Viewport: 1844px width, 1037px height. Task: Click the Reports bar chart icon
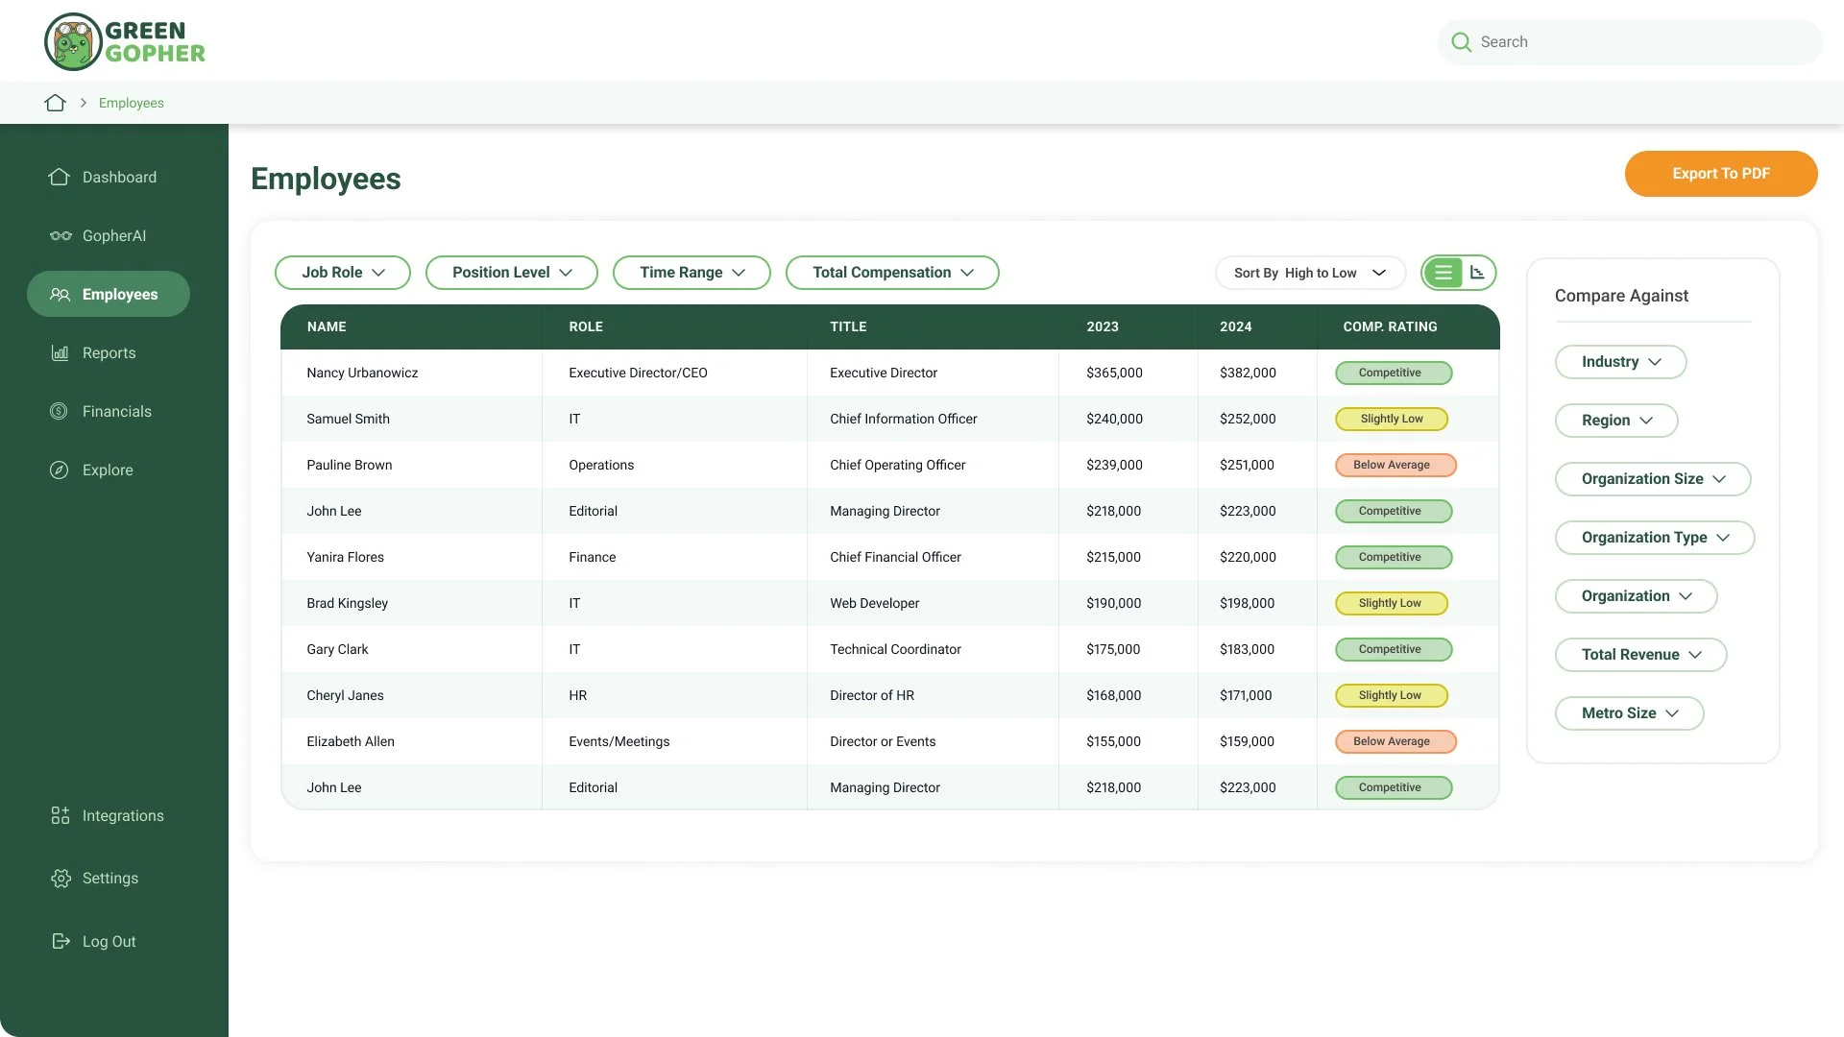60,352
